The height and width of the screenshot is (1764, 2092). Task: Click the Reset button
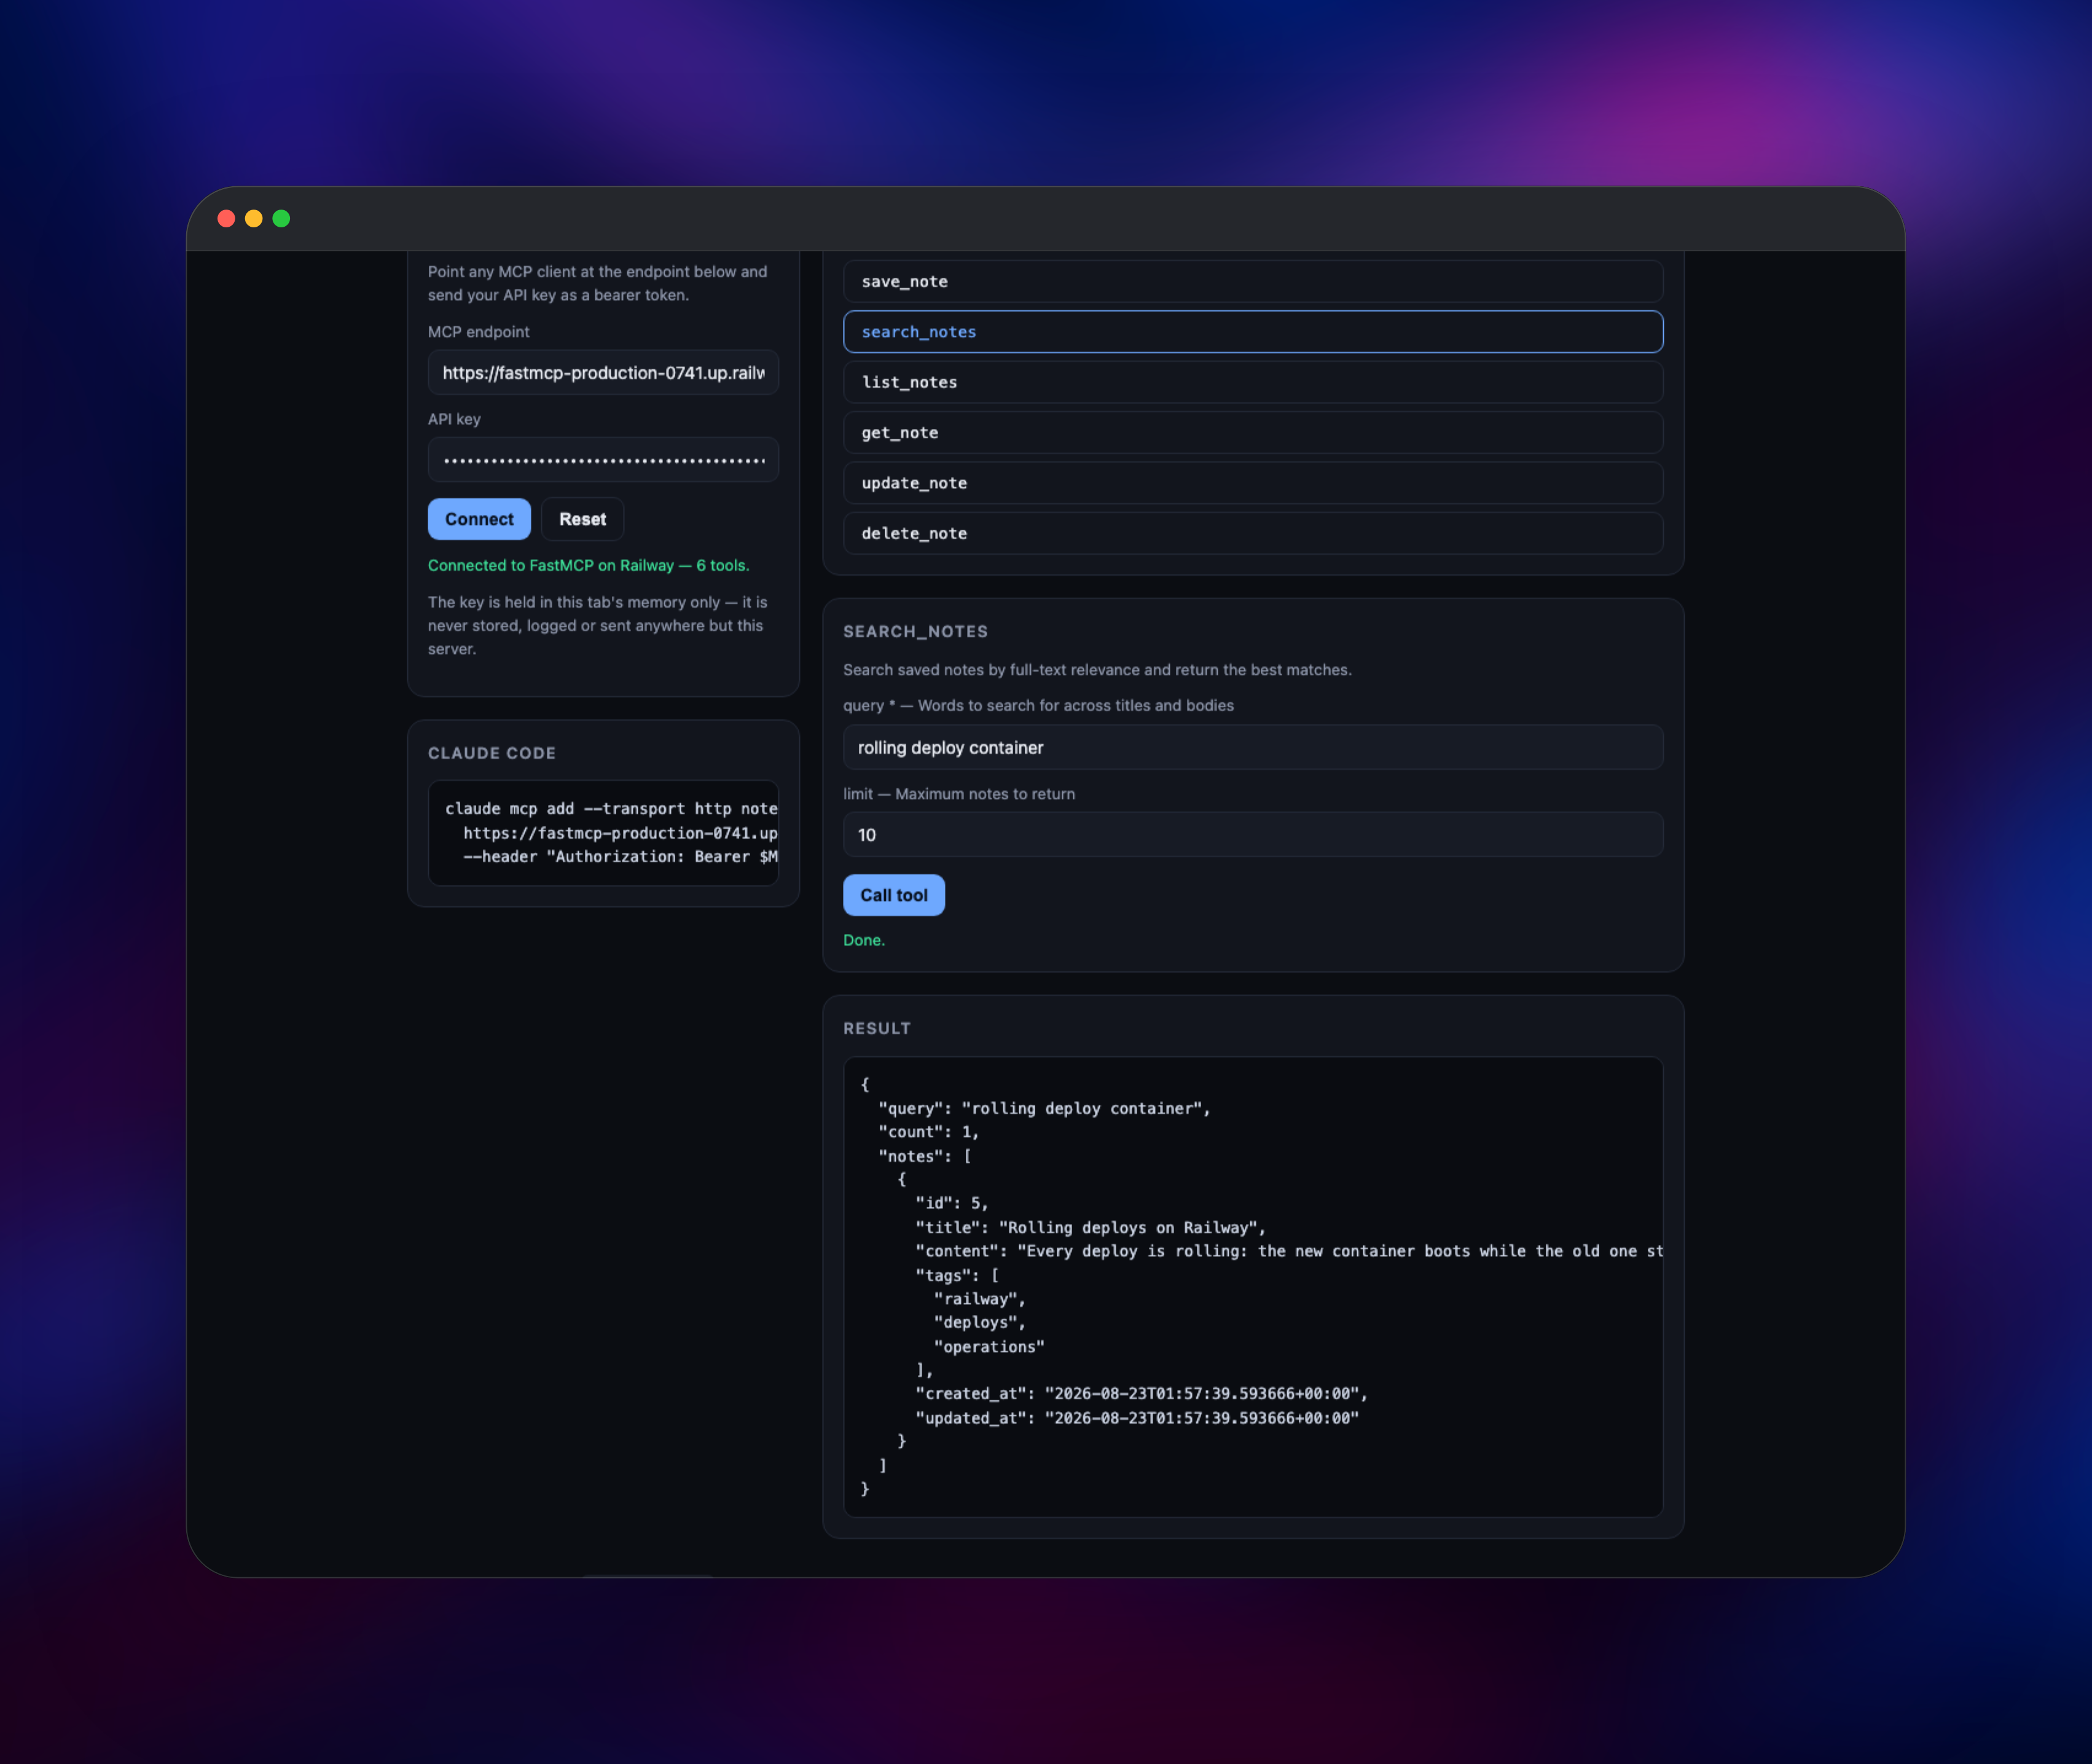pos(582,519)
